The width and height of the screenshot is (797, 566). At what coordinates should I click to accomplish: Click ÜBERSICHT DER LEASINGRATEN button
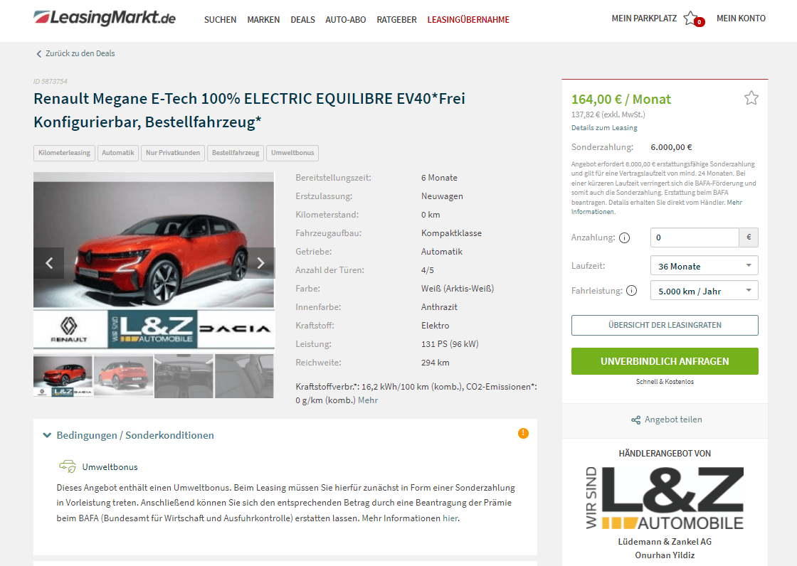[665, 325]
